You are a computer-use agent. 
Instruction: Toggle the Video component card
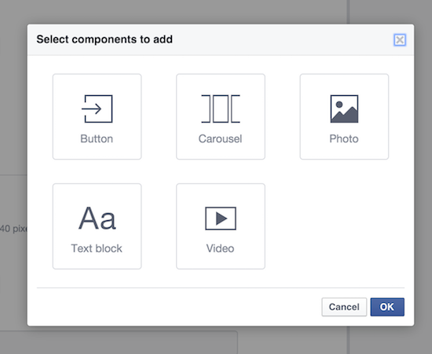point(221,227)
